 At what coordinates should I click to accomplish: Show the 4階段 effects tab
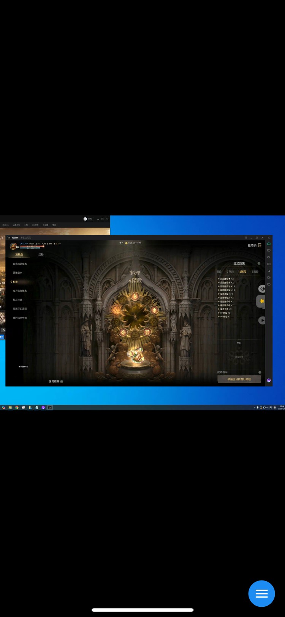click(242, 272)
